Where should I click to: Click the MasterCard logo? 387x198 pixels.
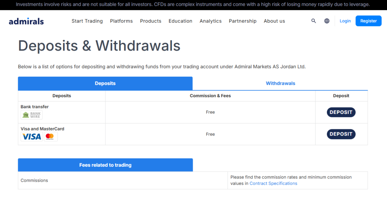(x=51, y=137)
